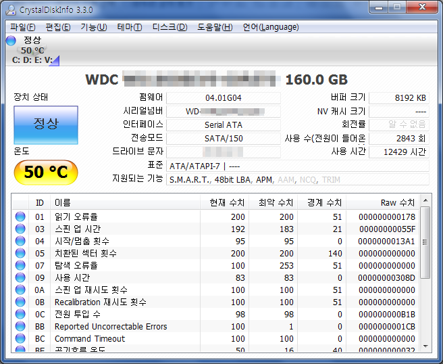The image size is (443, 364).
Task: Click the scrollbar up arrow in SMART list
Action: click(425, 200)
